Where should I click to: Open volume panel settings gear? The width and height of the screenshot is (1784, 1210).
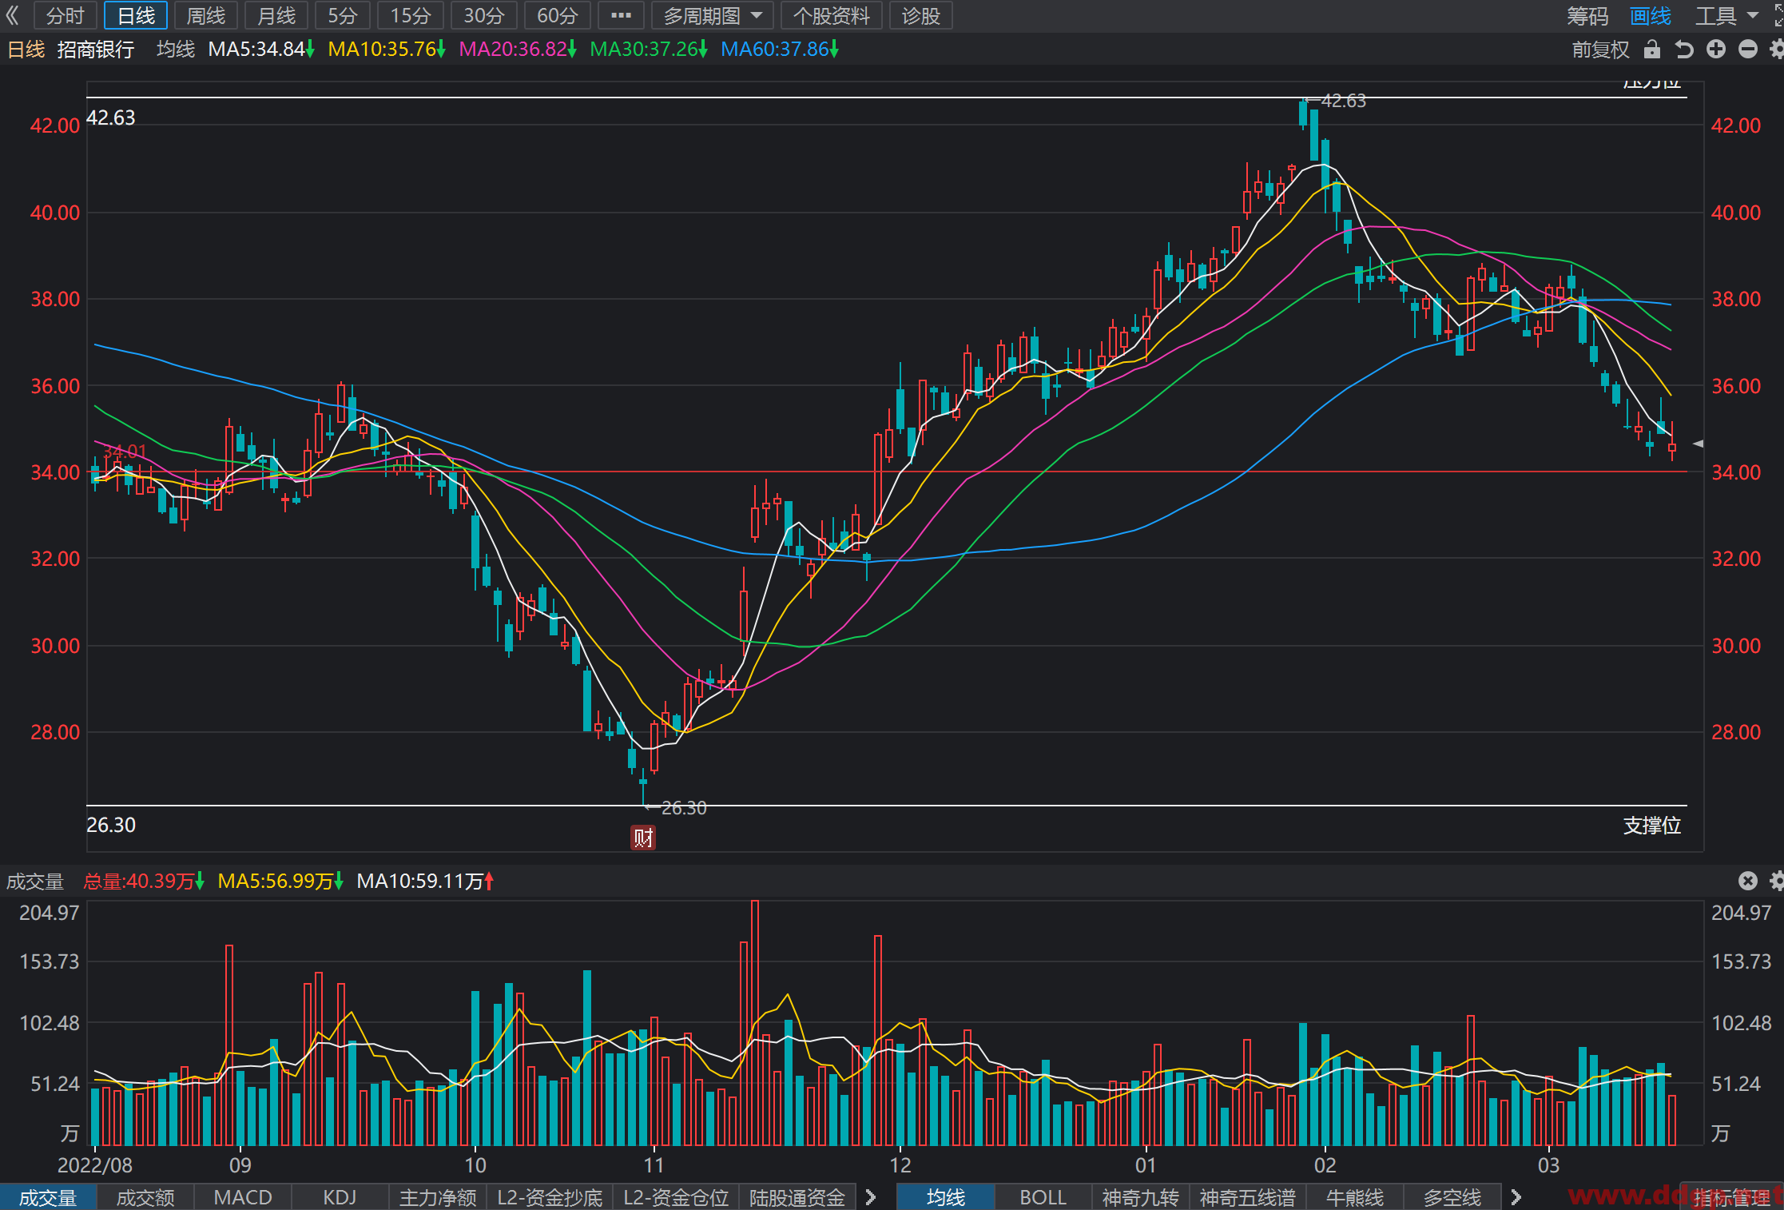[x=1777, y=881]
